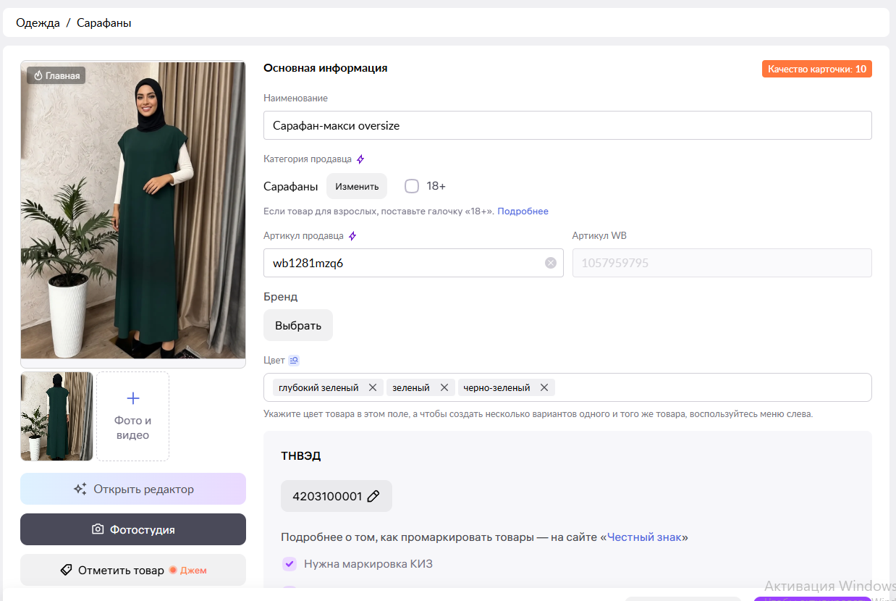
Task: Open the «Открыть редактор» button
Action: [133, 489]
